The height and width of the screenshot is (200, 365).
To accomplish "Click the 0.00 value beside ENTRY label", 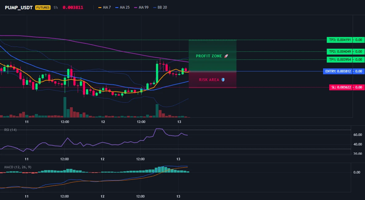I will pyautogui.click(x=359, y=71).
